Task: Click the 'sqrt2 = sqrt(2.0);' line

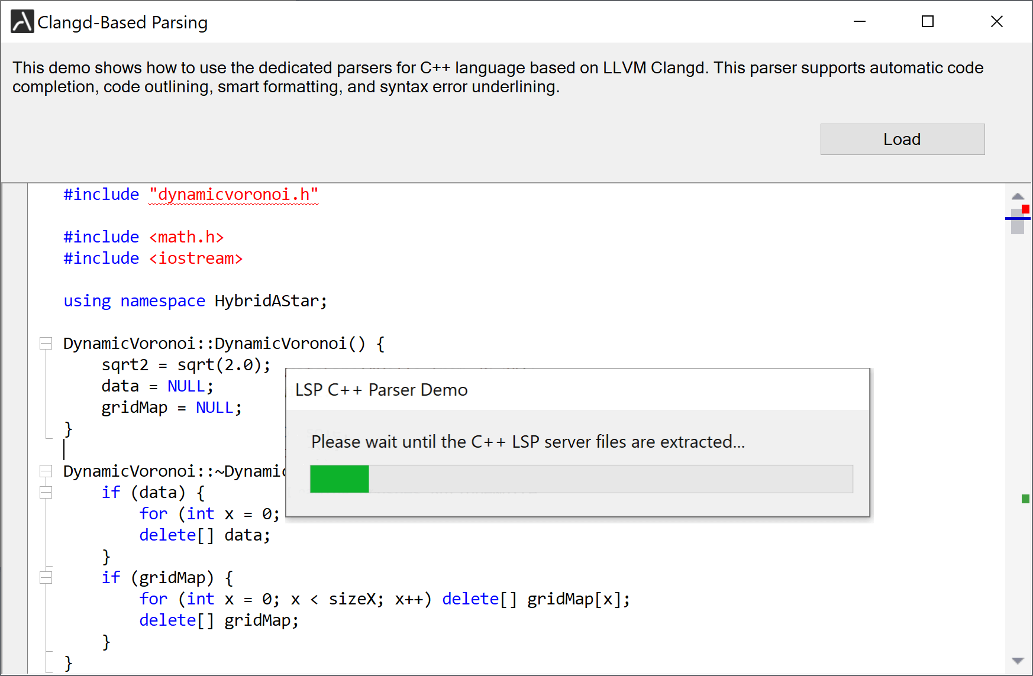Action: pyautogui.click(x=186, y=365)
